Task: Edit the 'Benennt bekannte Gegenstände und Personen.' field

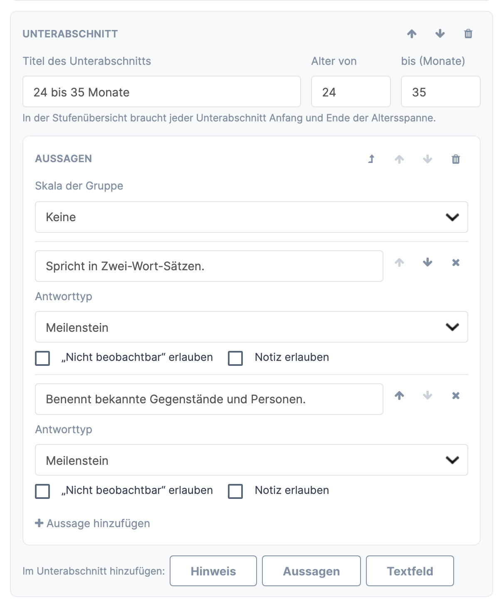Action: pyautogui.click(x=209, y=399)
